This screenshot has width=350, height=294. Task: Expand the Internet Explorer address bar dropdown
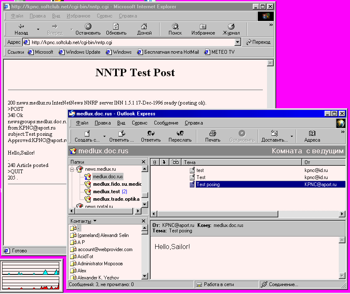238,42
